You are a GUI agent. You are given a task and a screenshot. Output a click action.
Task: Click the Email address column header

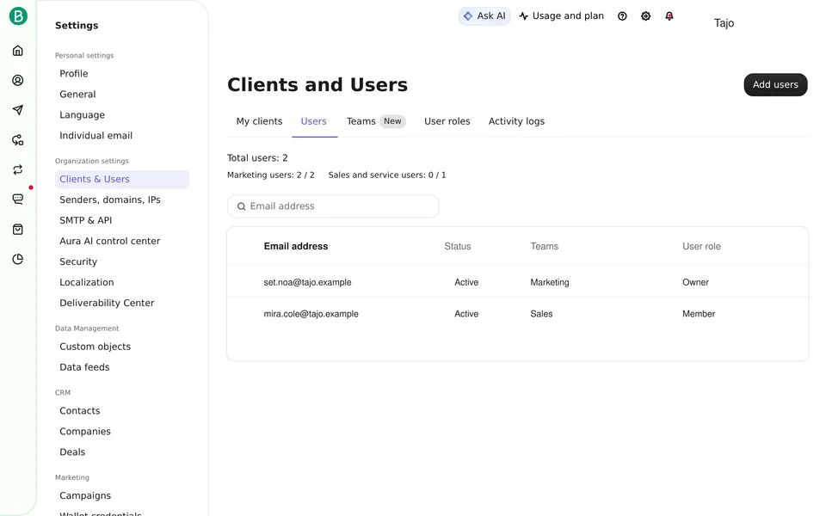[295, 247]
